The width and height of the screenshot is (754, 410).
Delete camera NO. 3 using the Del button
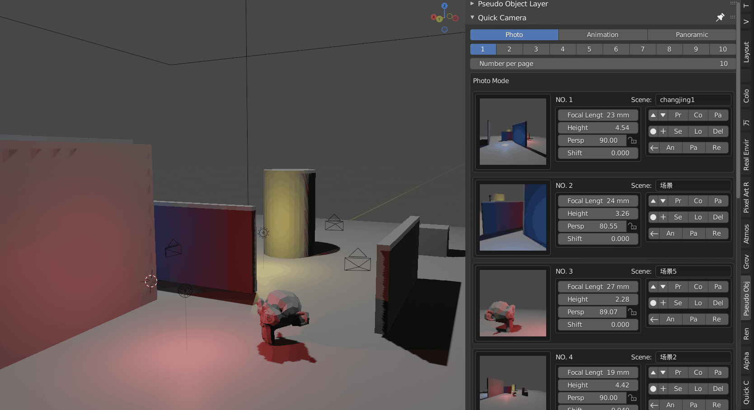coord(718,303)
